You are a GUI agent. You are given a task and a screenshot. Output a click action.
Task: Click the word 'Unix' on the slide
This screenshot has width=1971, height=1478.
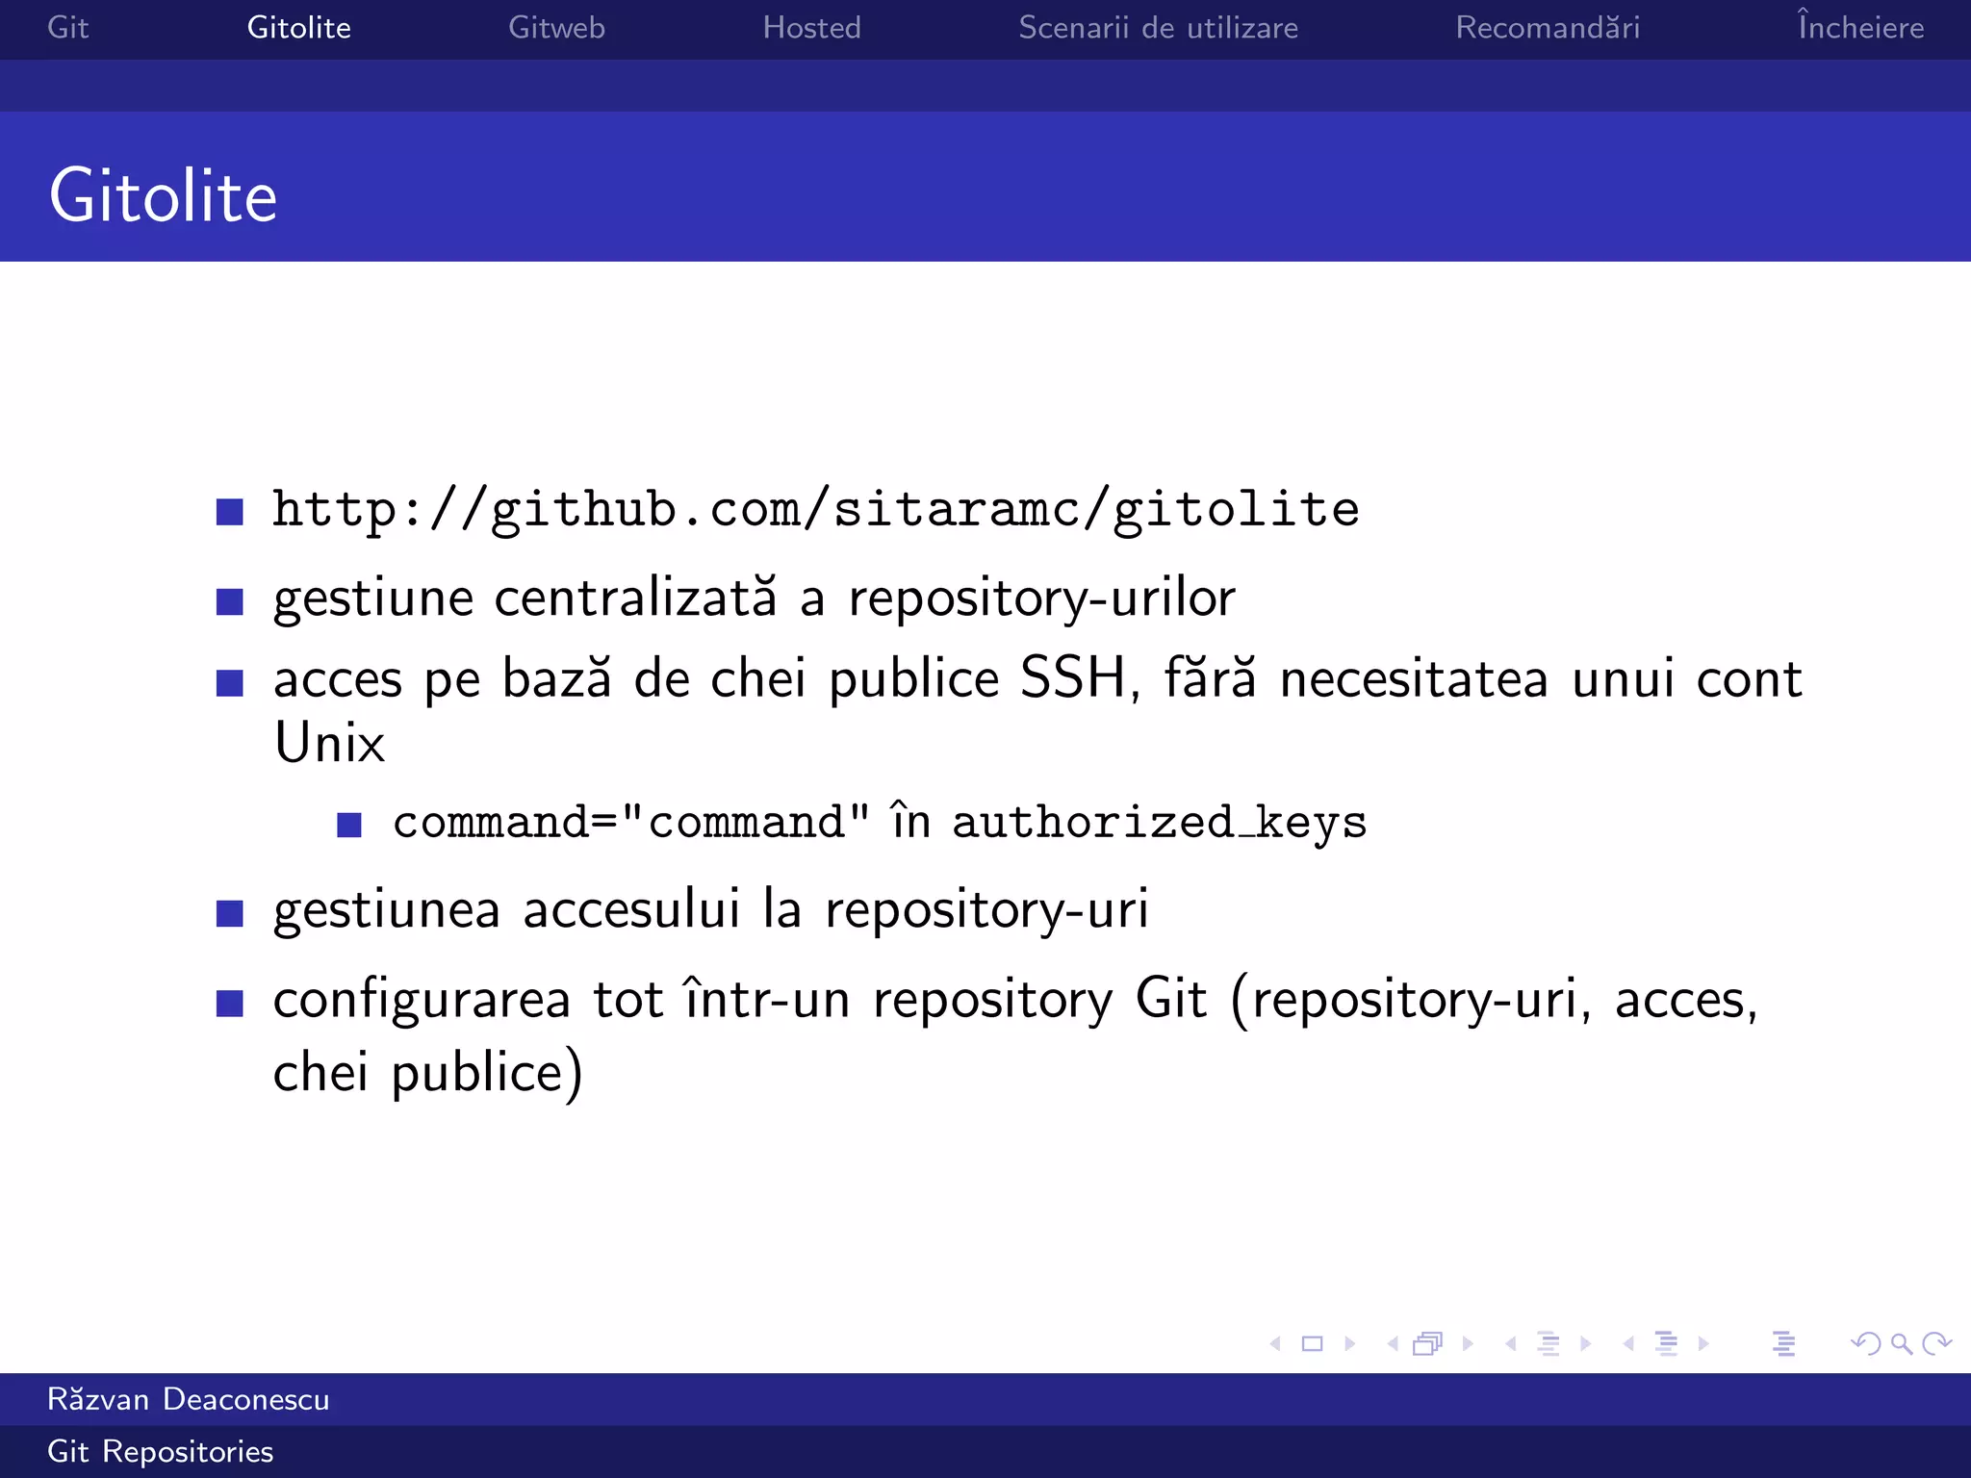tap(329, 743)
